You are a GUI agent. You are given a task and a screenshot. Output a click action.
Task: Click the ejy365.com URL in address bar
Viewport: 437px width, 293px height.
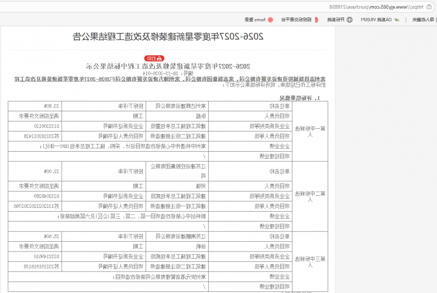click(376, 7)
